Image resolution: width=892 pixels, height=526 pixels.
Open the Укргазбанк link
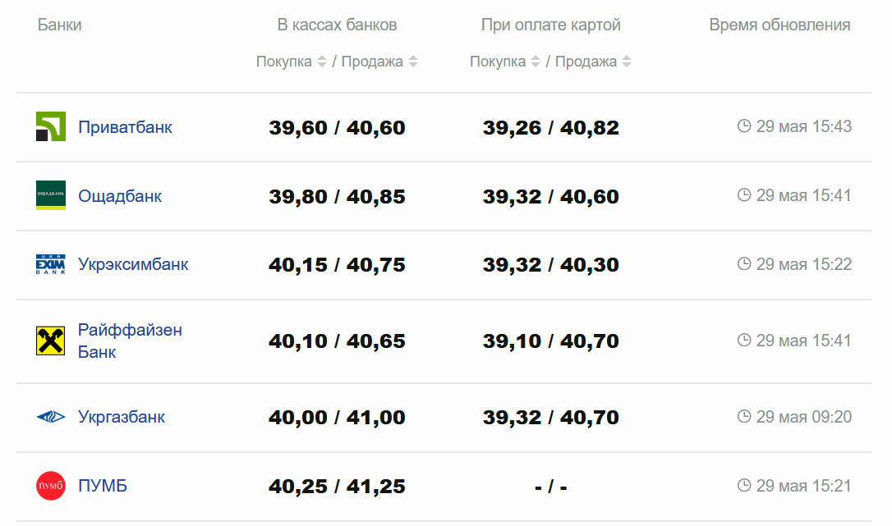[122, 417]
